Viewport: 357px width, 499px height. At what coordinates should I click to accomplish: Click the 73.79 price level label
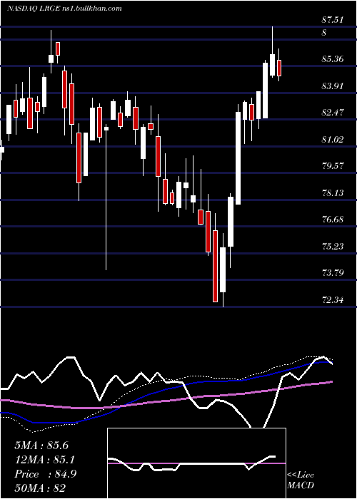333,273
